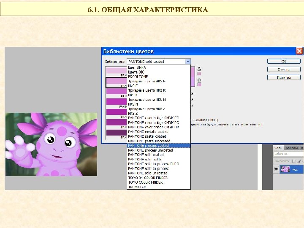Viewport: 304px width, 228px height.
Task: Switch to the Слои tab
Action: coord(278,148)
